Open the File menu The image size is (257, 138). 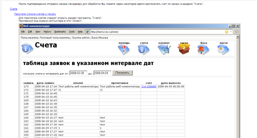point(23,32)
